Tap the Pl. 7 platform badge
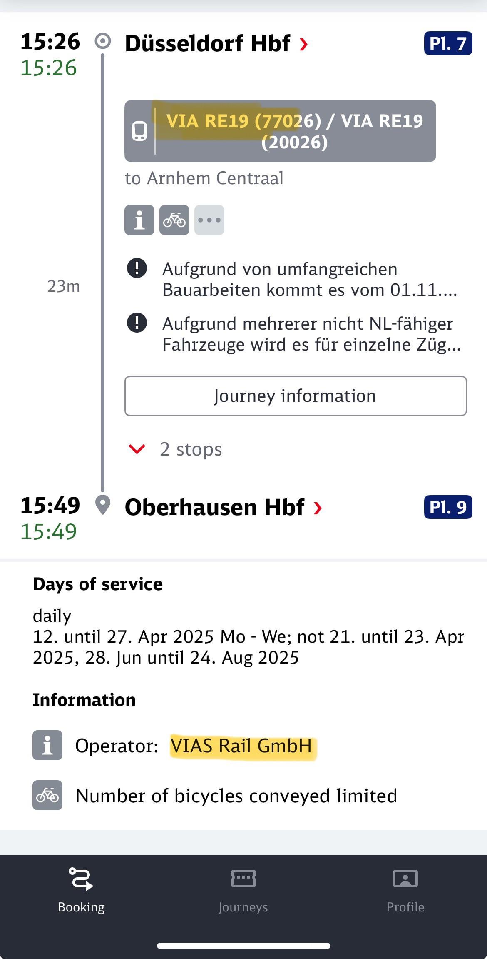The height and width of the screenshot is (959, 487). (448, 43)
